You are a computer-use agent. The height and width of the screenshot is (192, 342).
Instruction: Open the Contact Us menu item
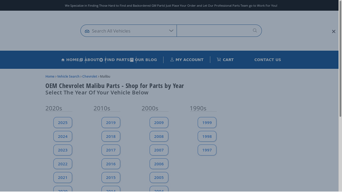click(x=268, y=60)
